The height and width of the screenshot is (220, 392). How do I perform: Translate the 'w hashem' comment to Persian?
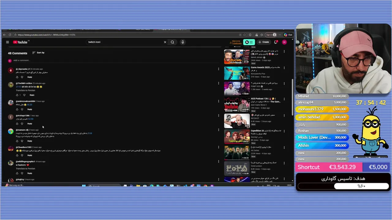[25, 169]
